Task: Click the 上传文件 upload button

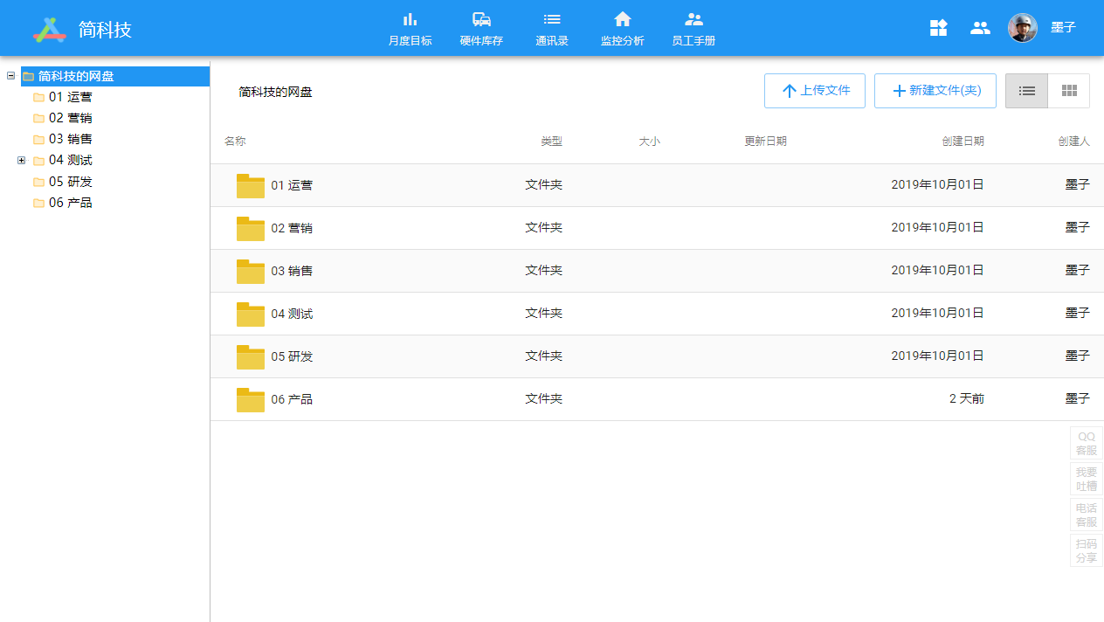Action: click(814, 91)
